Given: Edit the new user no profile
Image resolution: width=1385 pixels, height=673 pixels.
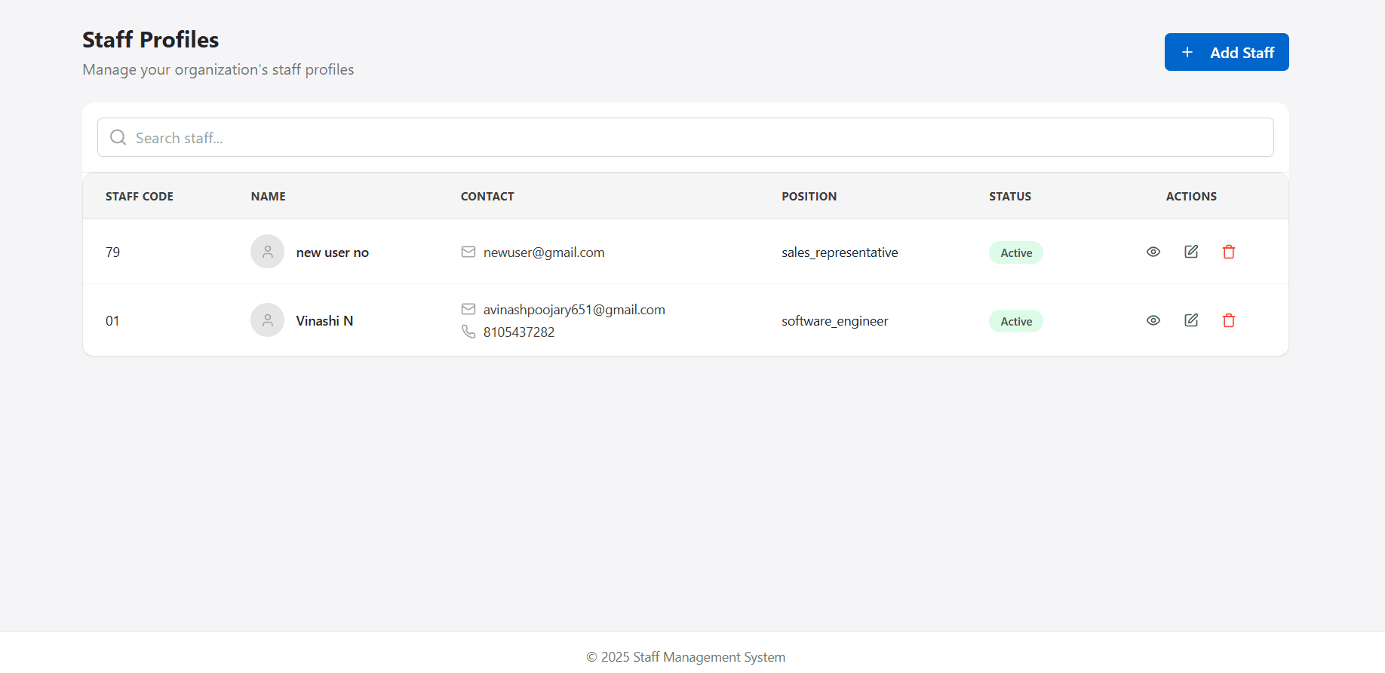Looking at the screenshot, I should [1191, 252].
